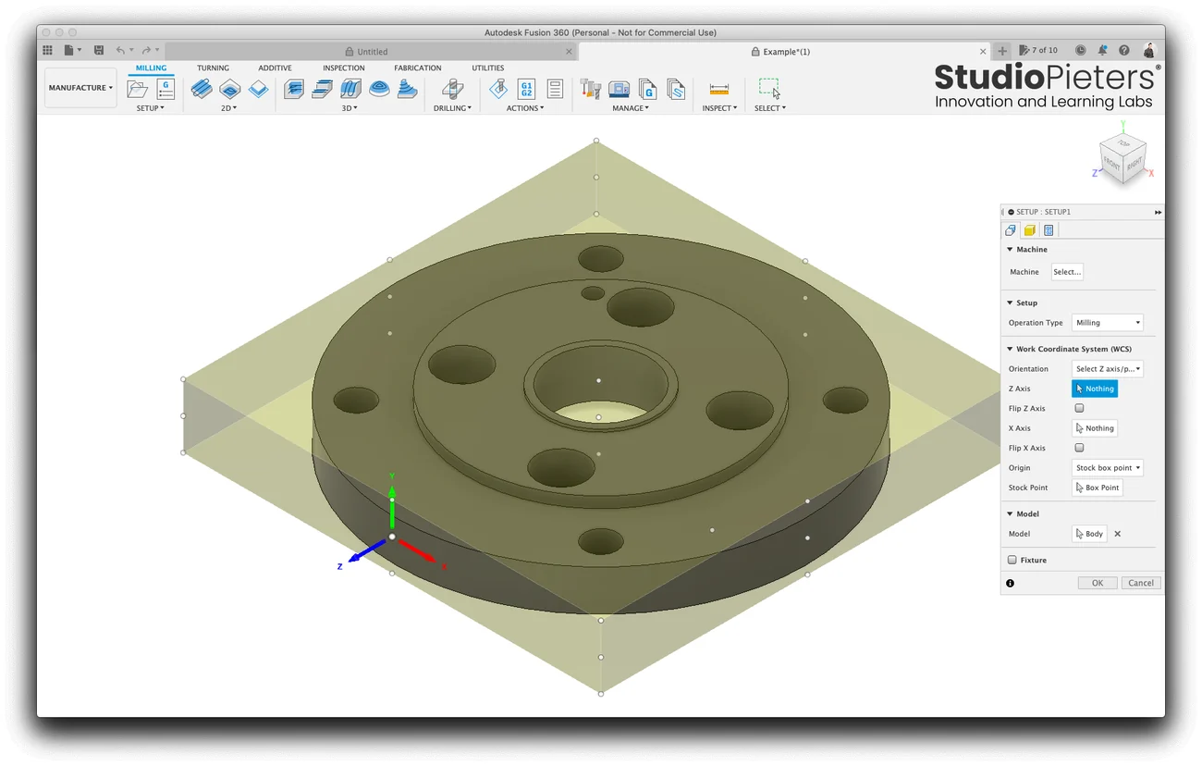1202x766 pixels.
Task: Click the Z Axis Nothing selector
Action: pos(1095,389)
